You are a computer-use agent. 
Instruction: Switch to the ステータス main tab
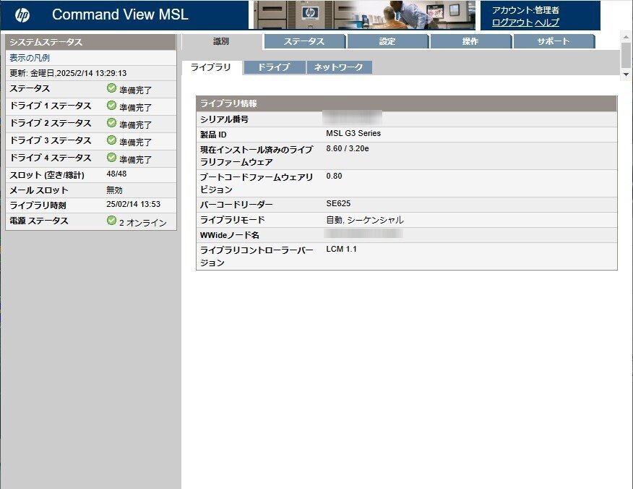pos(304,41)
